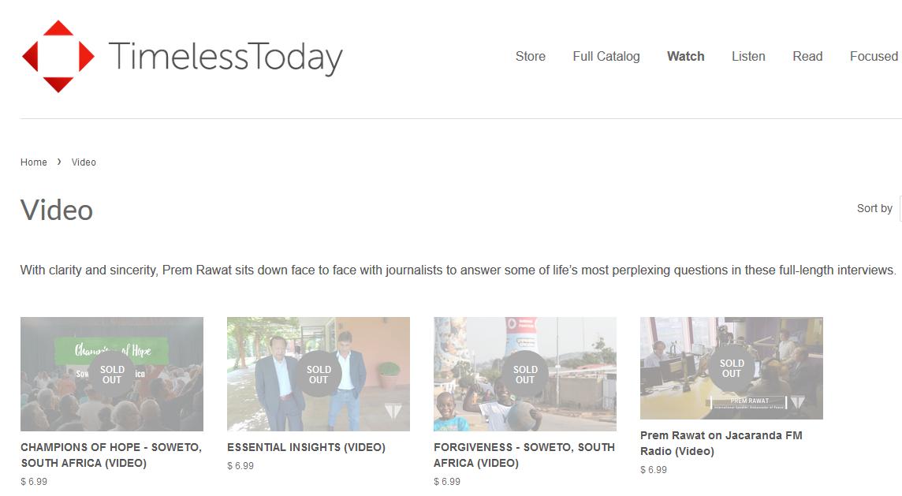Click the TimelessToday wordmark text
This screenshot has width=902, height=496.
tap(225, 57)
